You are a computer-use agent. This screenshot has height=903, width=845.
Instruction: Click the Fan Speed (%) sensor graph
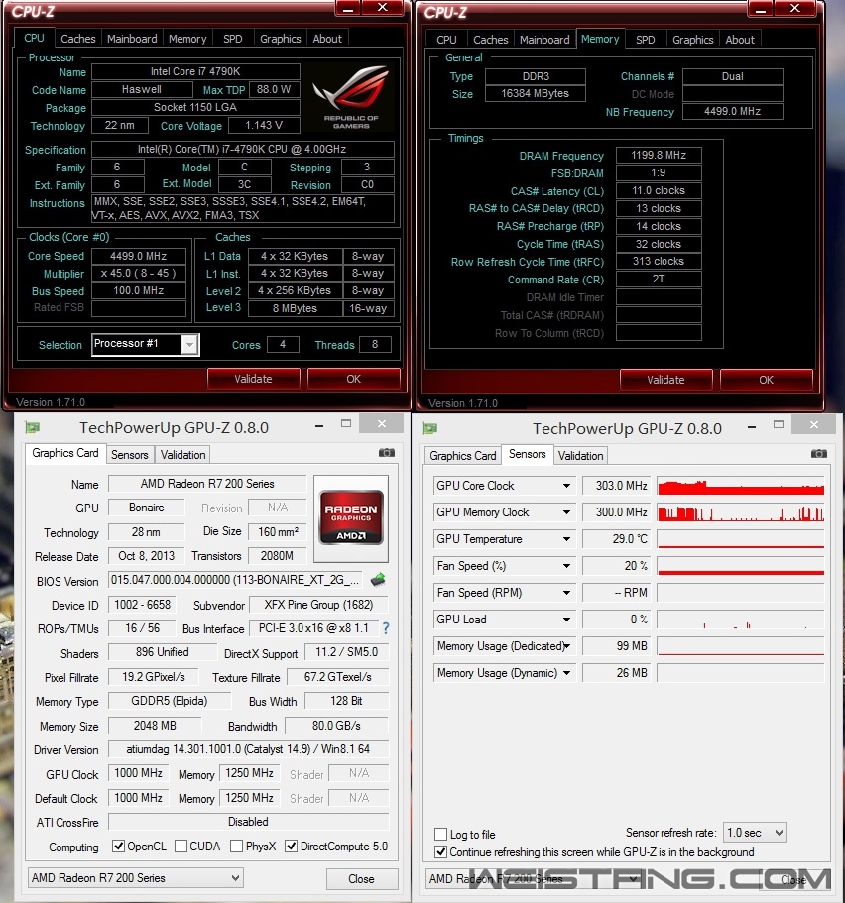[x=741, y=566]
